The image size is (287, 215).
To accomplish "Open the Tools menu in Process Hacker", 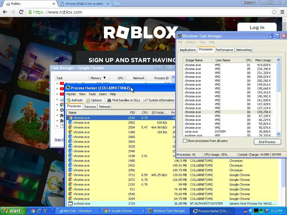I will [x=92, y=94].
